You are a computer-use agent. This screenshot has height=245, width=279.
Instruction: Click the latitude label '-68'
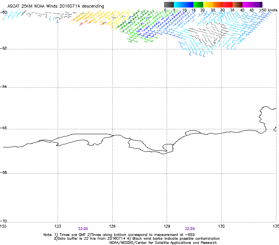coord(3,173)
